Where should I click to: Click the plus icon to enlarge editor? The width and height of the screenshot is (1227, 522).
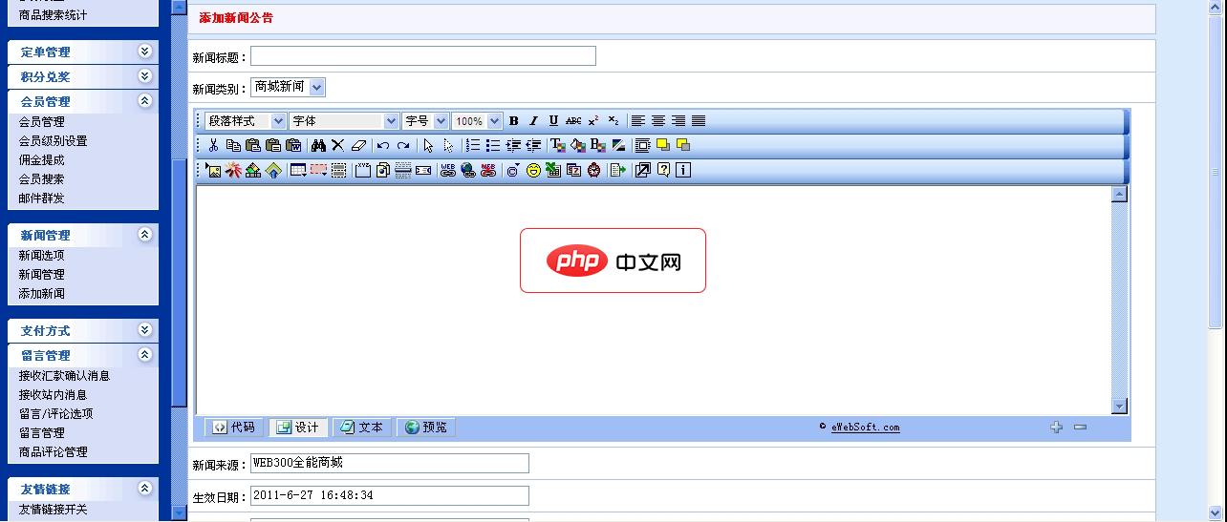pyautogui.click(x=1056, y=428)
